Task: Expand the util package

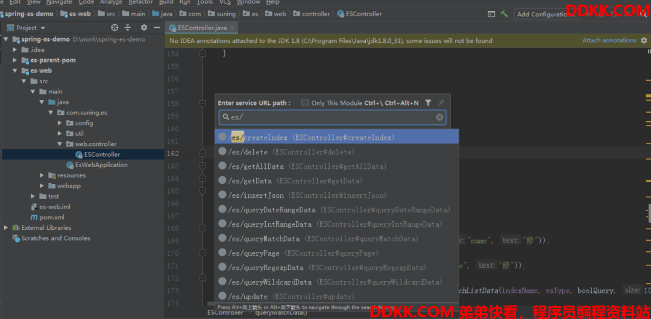Action: pyautogui.click(x=59, y=133)
